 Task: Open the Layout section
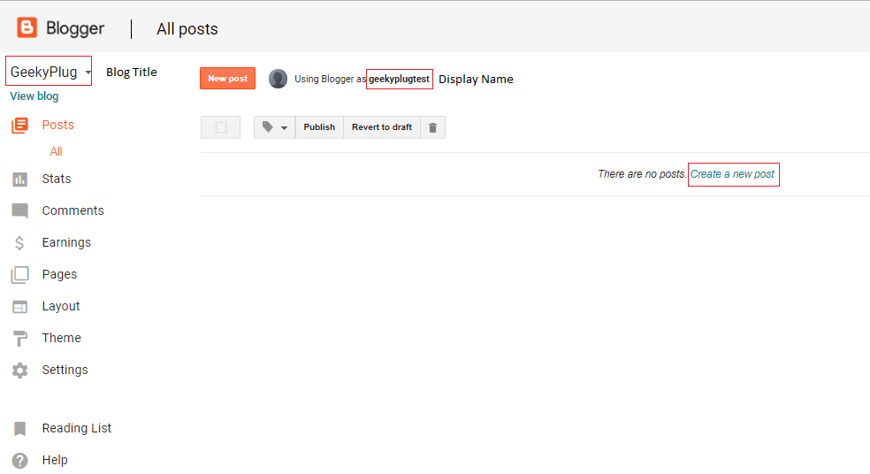tap(61, 306)
